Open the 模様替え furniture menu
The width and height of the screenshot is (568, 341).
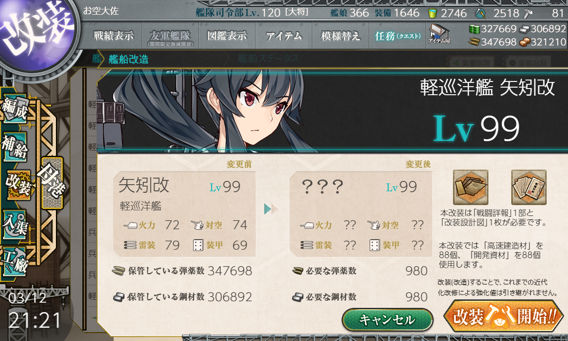(x=340, y=36)
